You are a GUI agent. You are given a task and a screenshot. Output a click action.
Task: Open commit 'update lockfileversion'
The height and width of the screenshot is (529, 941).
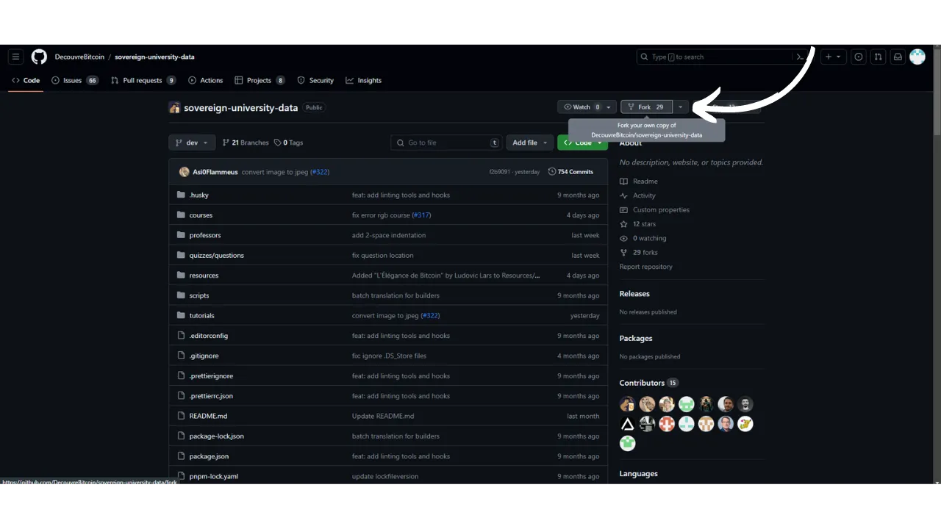coord(385,476)
